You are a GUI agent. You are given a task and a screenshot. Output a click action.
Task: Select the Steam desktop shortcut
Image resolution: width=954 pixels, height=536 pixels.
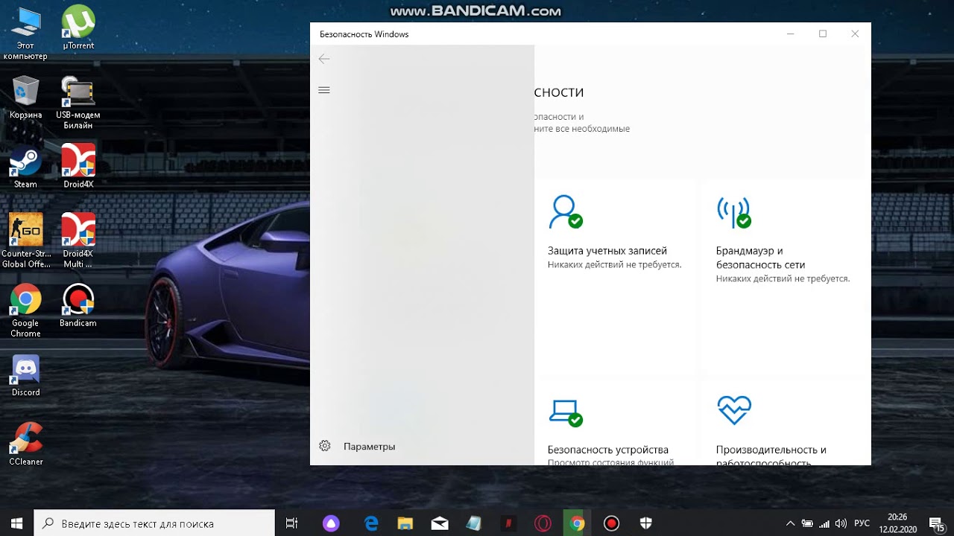click(25, 165)
